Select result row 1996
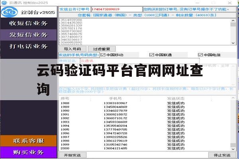The height and width of the screenshot is (159, 239). (145, 133)
